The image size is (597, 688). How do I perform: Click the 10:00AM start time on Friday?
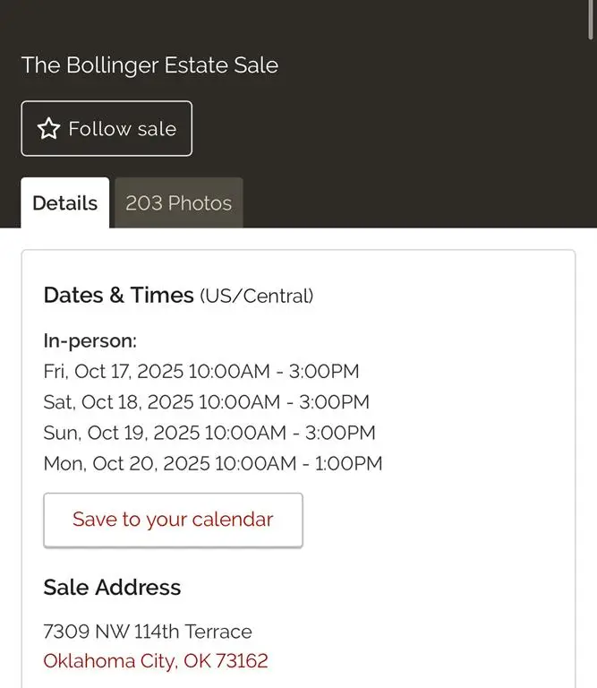[239, 371]
